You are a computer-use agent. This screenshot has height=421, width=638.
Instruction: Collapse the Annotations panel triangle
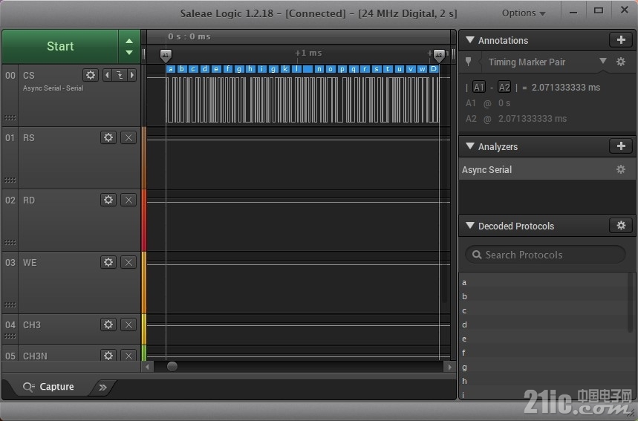470,40
